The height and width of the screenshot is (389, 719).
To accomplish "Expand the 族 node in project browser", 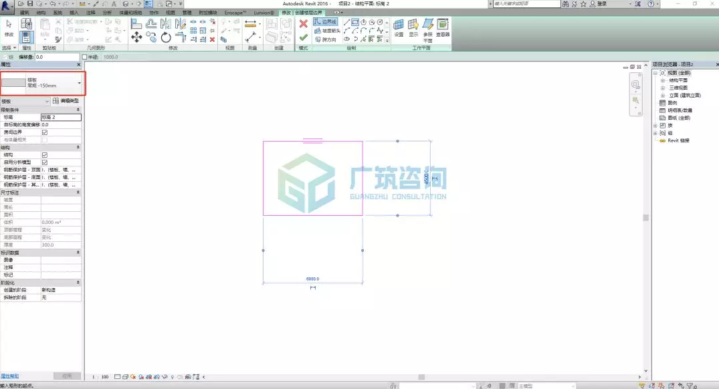I will [655, 126].
